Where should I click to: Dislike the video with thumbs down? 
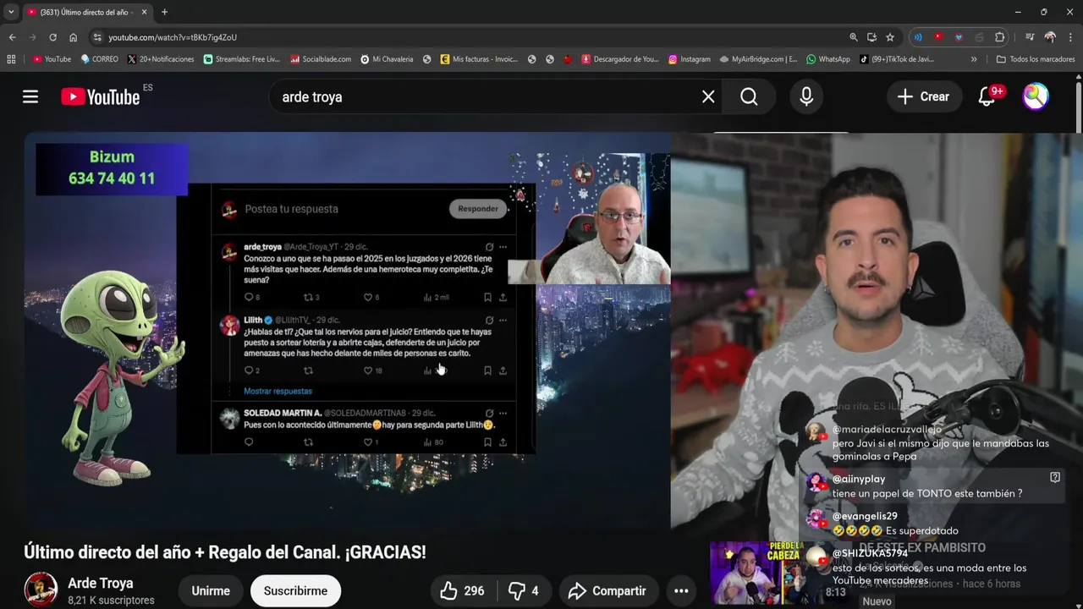pyautogui.click(x=524, y=591)
